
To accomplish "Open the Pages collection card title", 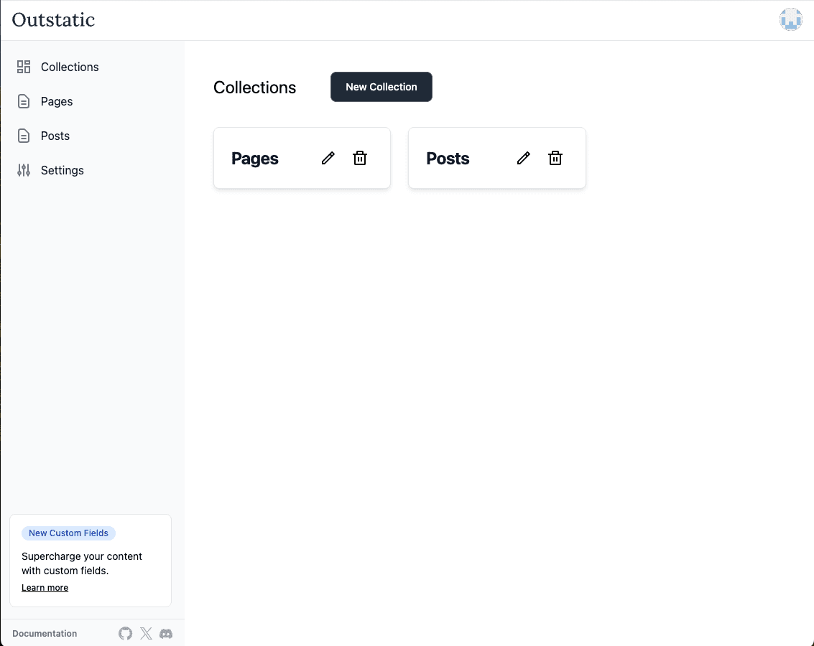I will click(255, 159).
